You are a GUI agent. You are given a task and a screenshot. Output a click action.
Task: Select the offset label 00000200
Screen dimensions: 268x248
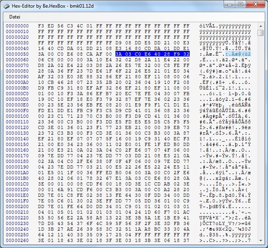pyautogui.click(x=17, y=206)
